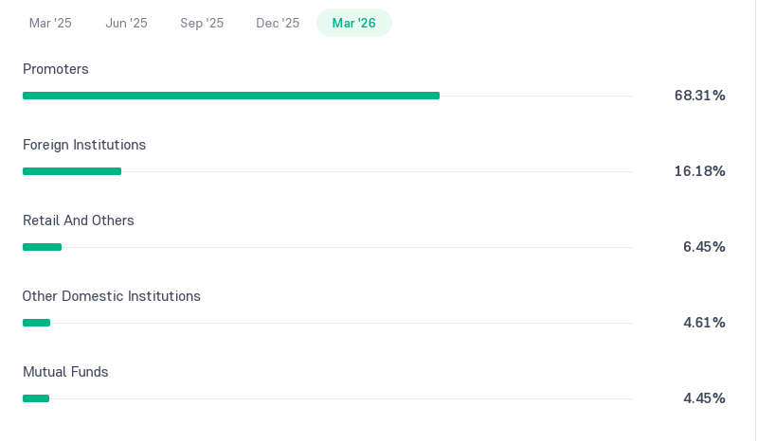
Task: Click the Retail And Others label
Action: point(79,220)
